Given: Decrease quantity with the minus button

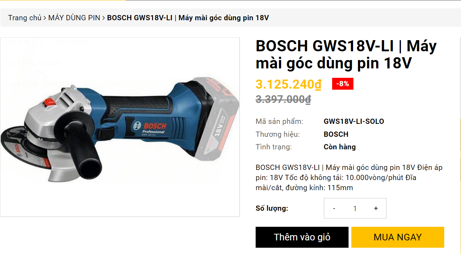Looking at the screenshot, I should click(x=334, y=208).
